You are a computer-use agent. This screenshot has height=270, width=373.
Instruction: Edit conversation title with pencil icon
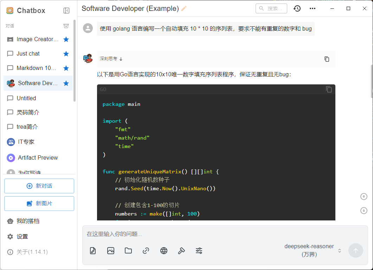(x=184, y=8)
